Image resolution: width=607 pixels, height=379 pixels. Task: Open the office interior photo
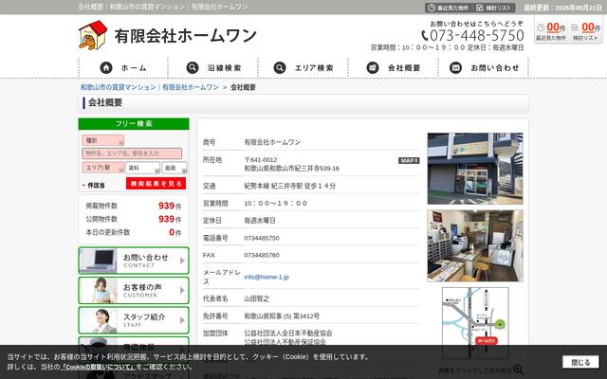[475, 246]
